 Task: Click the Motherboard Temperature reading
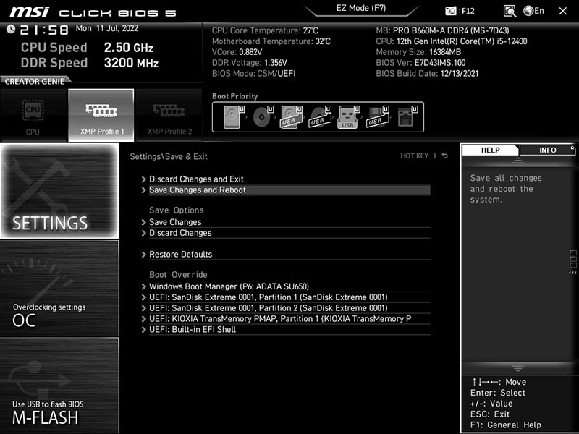[x=271, y=41]
